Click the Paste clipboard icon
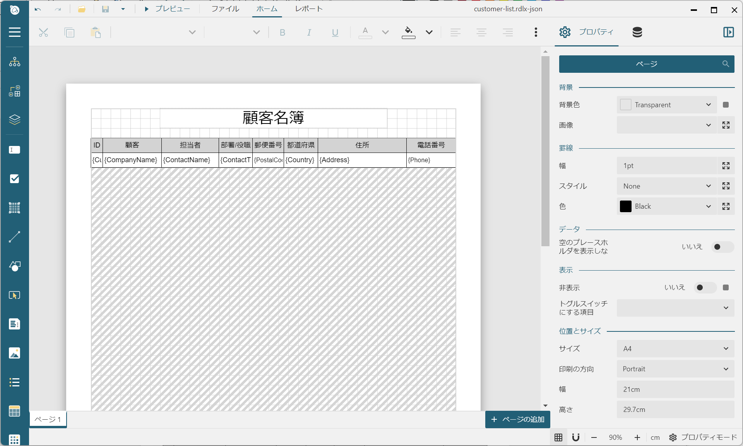The width and height of the screenshot is (743, 446). (x=96, y=33)
